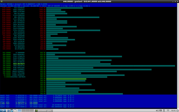Click log line with price 375.00000
Viewport: 179px width, 112px height.
[37, 107]
